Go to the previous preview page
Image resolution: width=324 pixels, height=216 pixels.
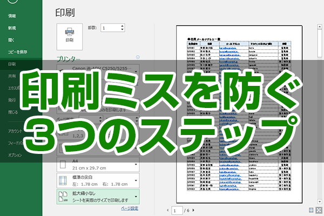[x=167, y=210]
